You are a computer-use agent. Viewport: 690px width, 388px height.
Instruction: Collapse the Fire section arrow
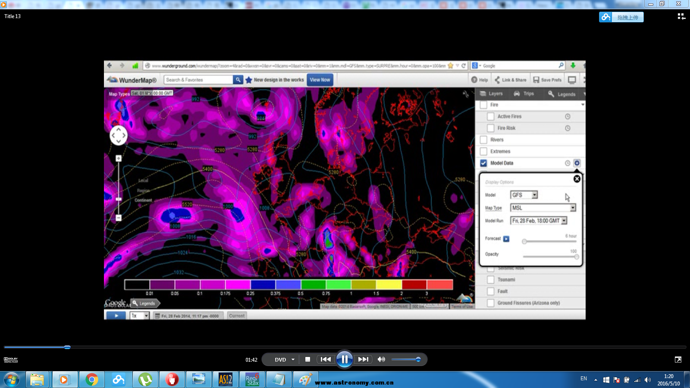pyautogui.click(x=583, y=105)
